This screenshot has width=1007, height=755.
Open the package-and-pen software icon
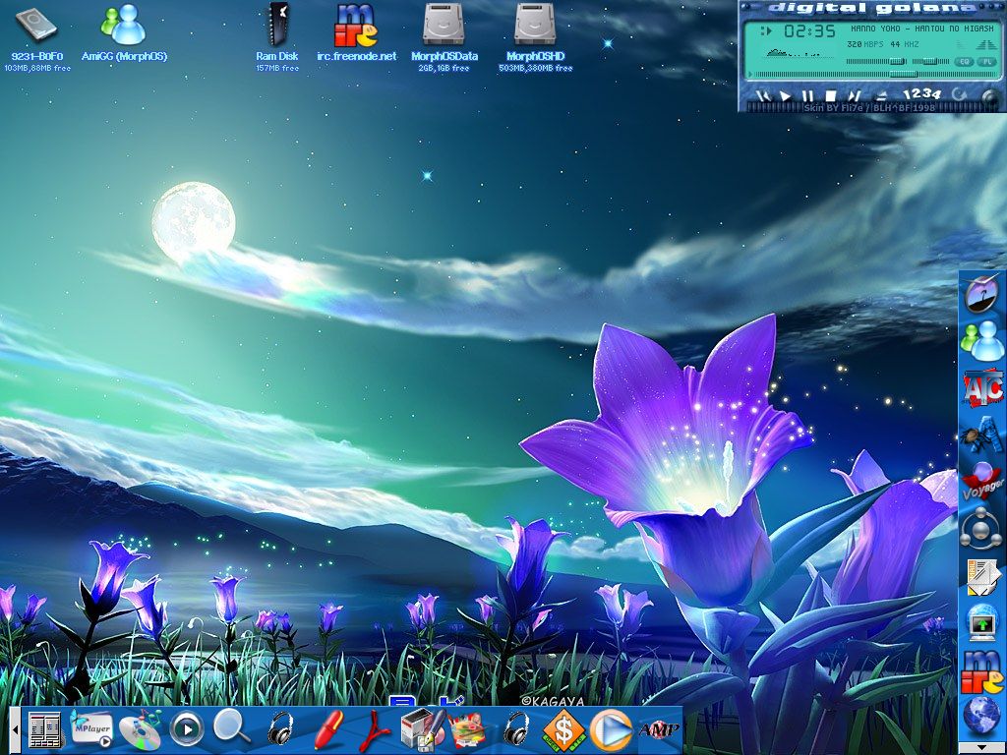coord(422,729)
